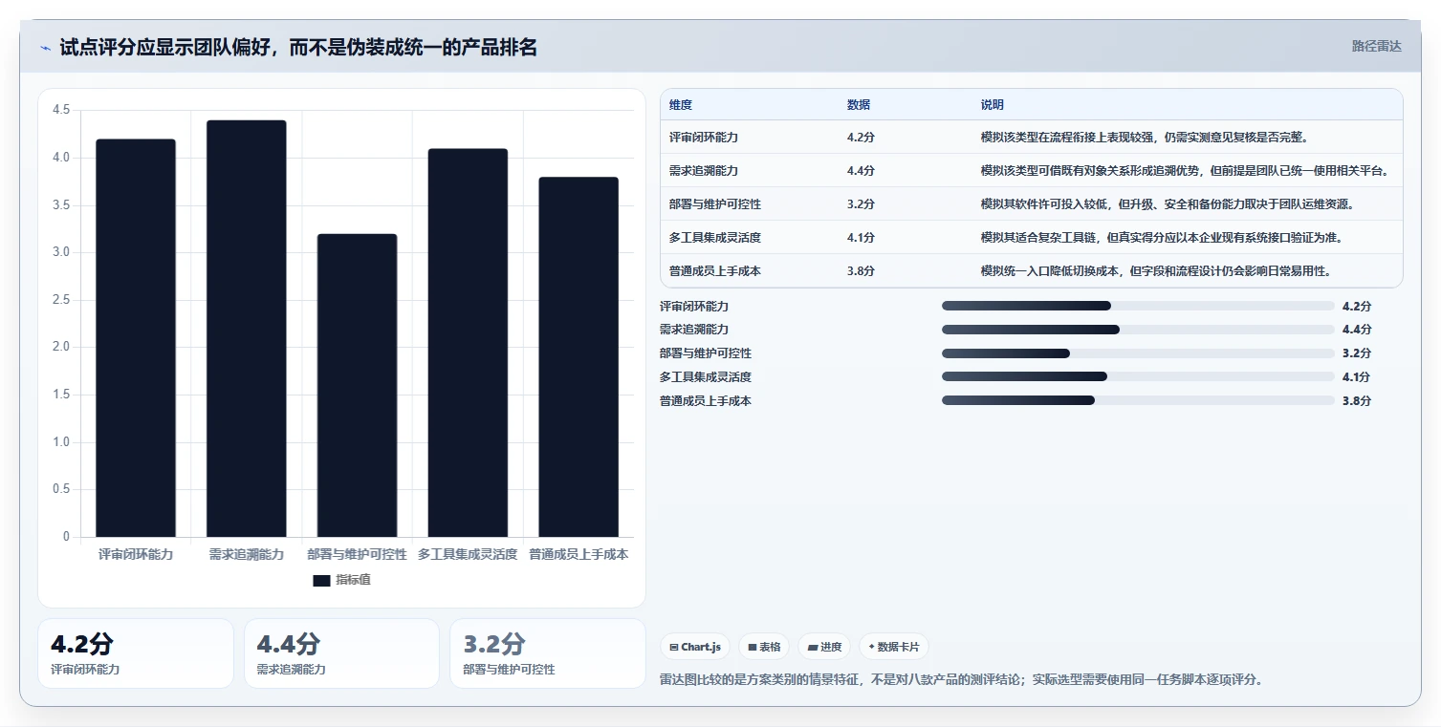Click the 4.1分 value after the progress bar
The width and height of the screenshot is (1441, 727).
1356,377
